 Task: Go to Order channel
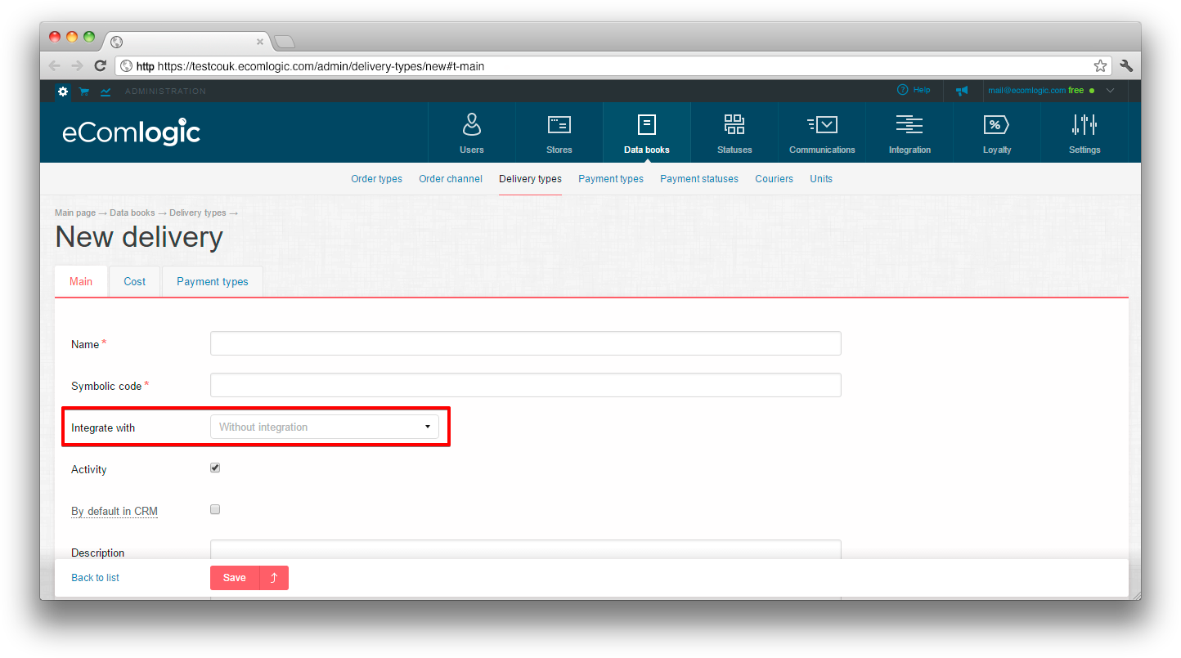tap(451, 179)
